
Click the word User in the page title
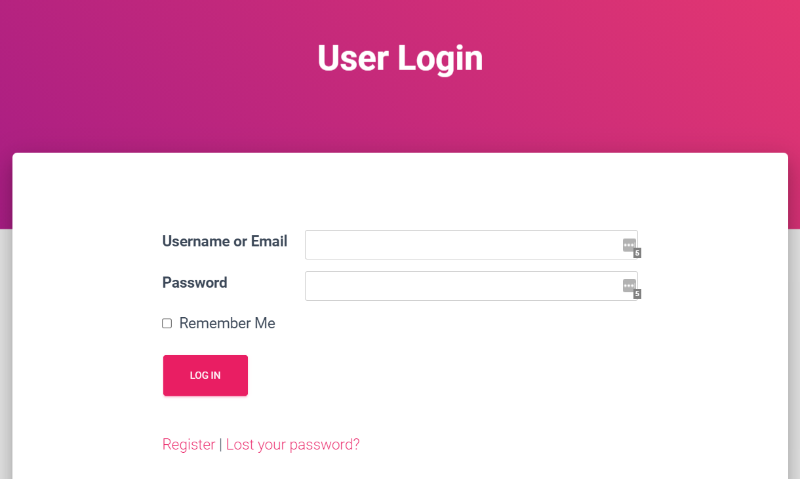[x=353, y=58]
